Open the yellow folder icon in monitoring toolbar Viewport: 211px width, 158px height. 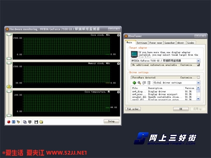coord(41,122)
